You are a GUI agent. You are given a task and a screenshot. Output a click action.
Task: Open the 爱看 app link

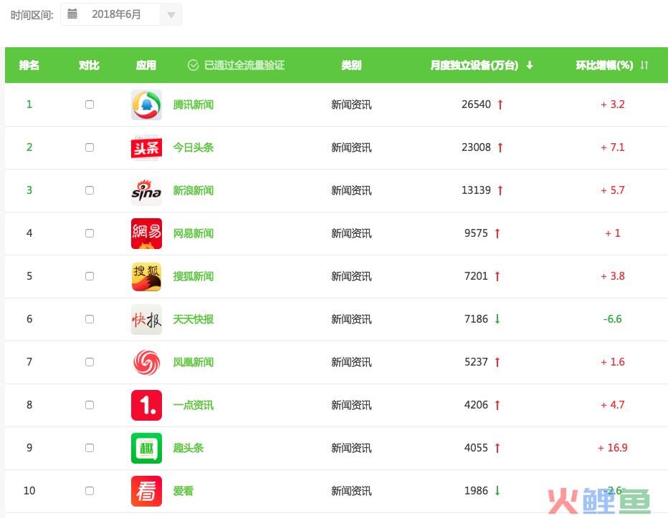click(x=183, y=492)
